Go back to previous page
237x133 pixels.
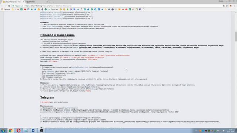coord(2,6)
